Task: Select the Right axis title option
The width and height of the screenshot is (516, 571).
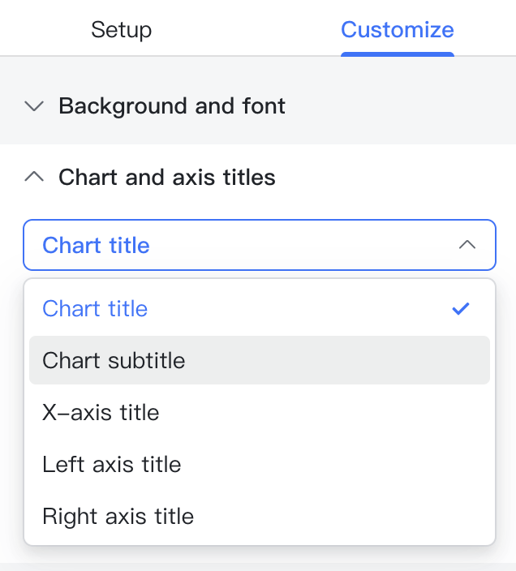Action: pyautogui.click(x=118, y=516)
